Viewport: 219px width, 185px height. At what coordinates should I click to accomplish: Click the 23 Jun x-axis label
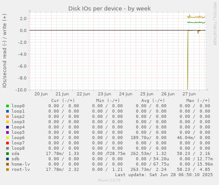[104, 94]
